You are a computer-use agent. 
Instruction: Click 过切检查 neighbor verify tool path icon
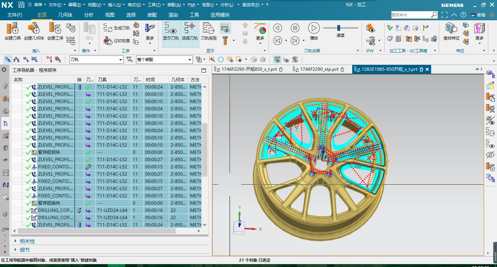click(136, 25)
